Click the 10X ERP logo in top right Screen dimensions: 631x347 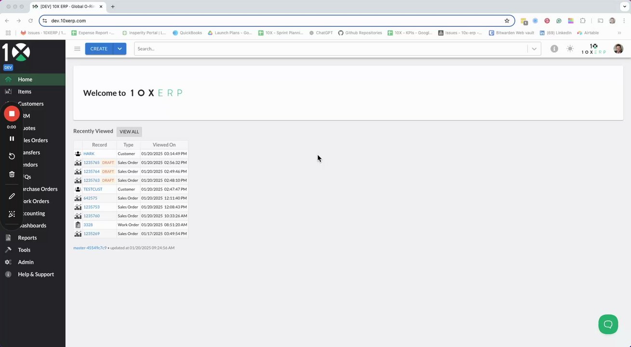(593, 49)
